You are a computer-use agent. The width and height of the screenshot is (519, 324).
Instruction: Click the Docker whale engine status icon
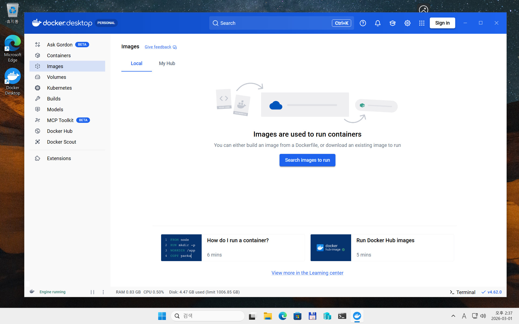point(32,292)
